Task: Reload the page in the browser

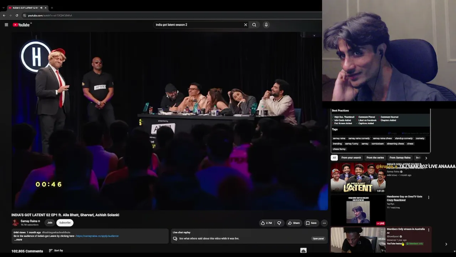Action: click(x=17, y=15)
